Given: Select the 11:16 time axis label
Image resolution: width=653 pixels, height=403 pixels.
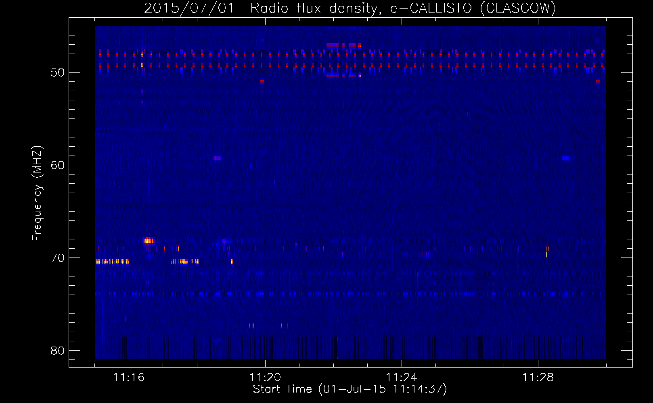Looking at the screenshot, I should point(129,378).
